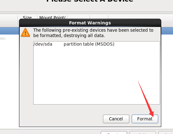Click empty area of the devices list box

click(x=97, y=75)
